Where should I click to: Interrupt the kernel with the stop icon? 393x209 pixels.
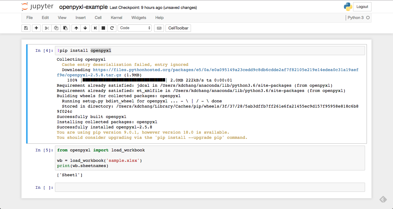click(103, 28)
